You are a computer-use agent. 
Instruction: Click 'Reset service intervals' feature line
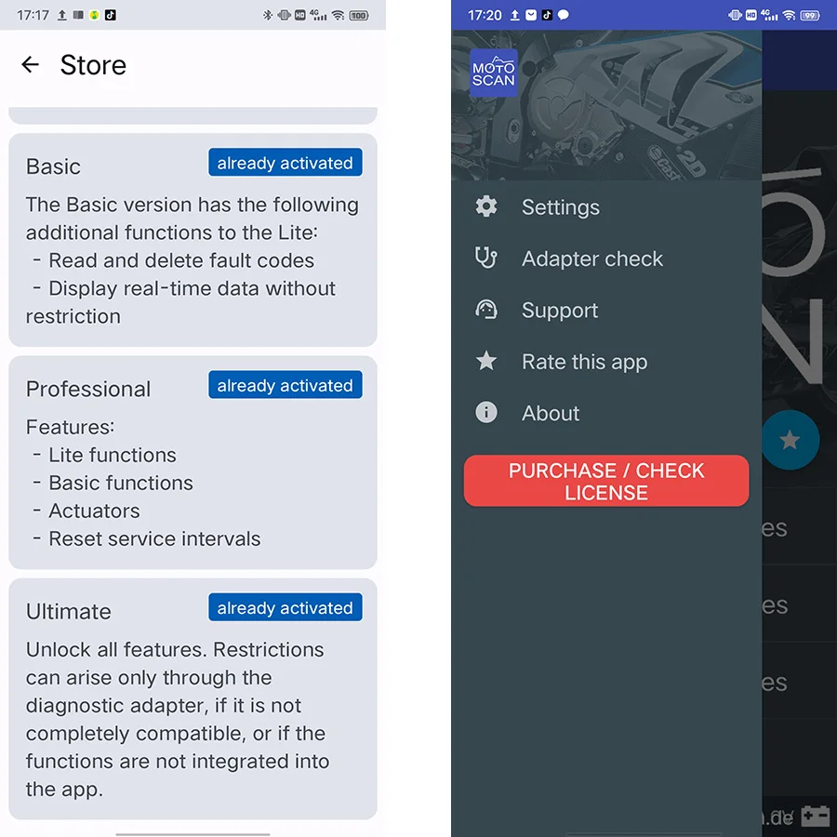point(147,538)
